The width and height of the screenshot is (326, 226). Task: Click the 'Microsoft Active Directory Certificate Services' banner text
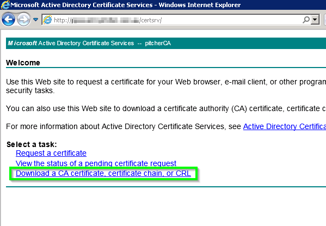[71, 43]
